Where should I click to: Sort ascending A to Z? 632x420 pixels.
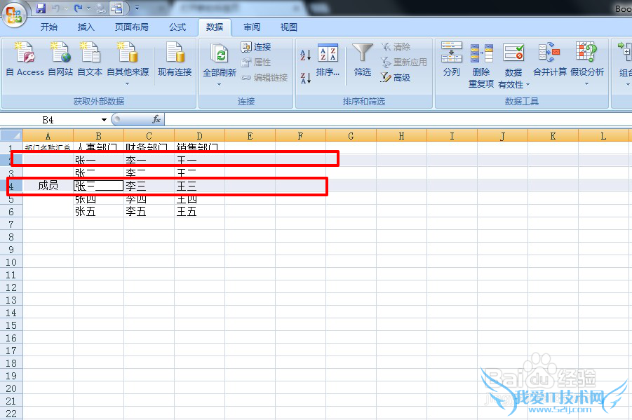[x=306, y=55]
